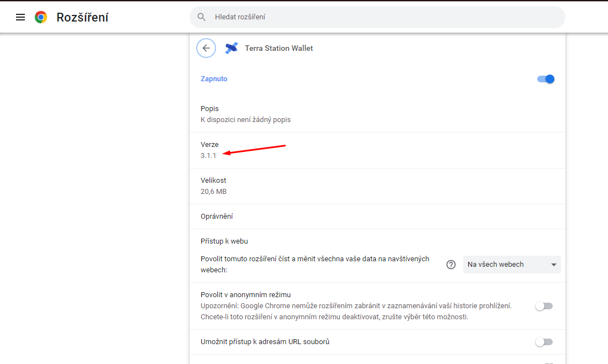Select the version number 3.1.1

pos(208,156)
